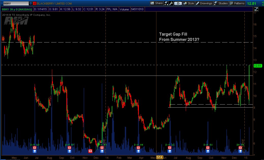Click 'From Summer 2013?' annotation line
The image size is (264, 160).
(x=179, y=40)
